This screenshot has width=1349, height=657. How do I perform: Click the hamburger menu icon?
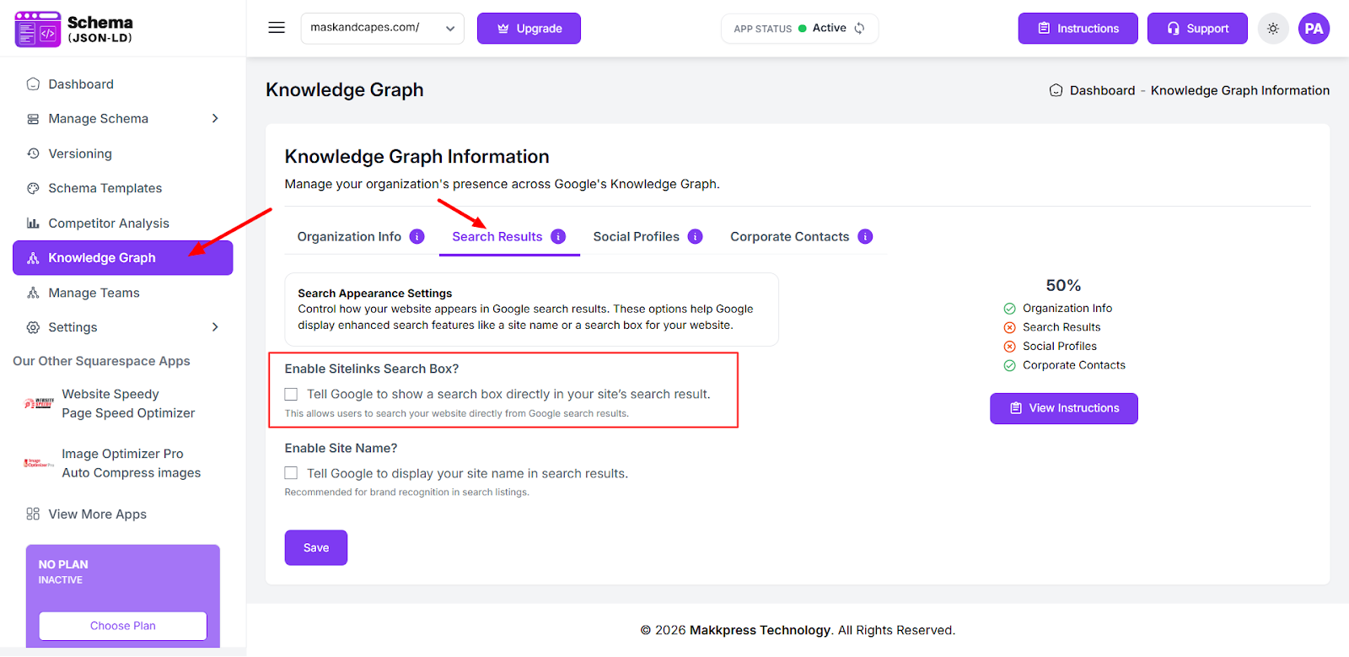coord(277,28)
